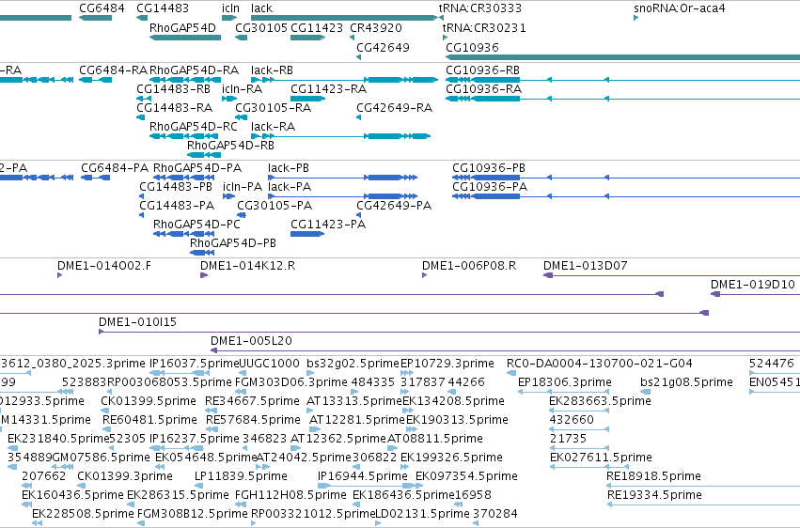The height and width of the screenshot is (528, 800).
Task: Open the icln gene label
Action: pos(230,8)
